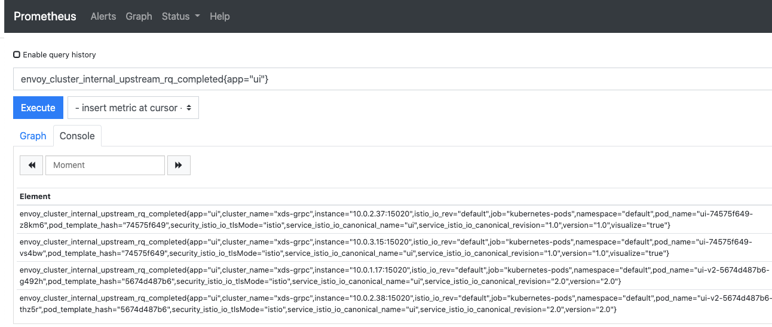
Task: Click the Element column header
Action: (35, 196)
